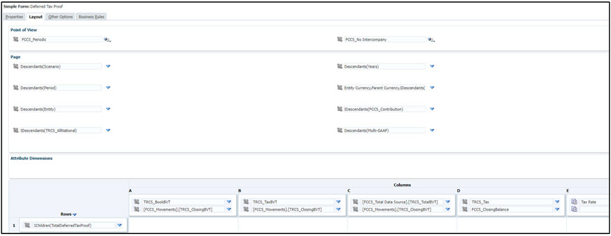Click the FCCS_Periodic input field
This screenshot has width=611, height=236.
[61, 40]
